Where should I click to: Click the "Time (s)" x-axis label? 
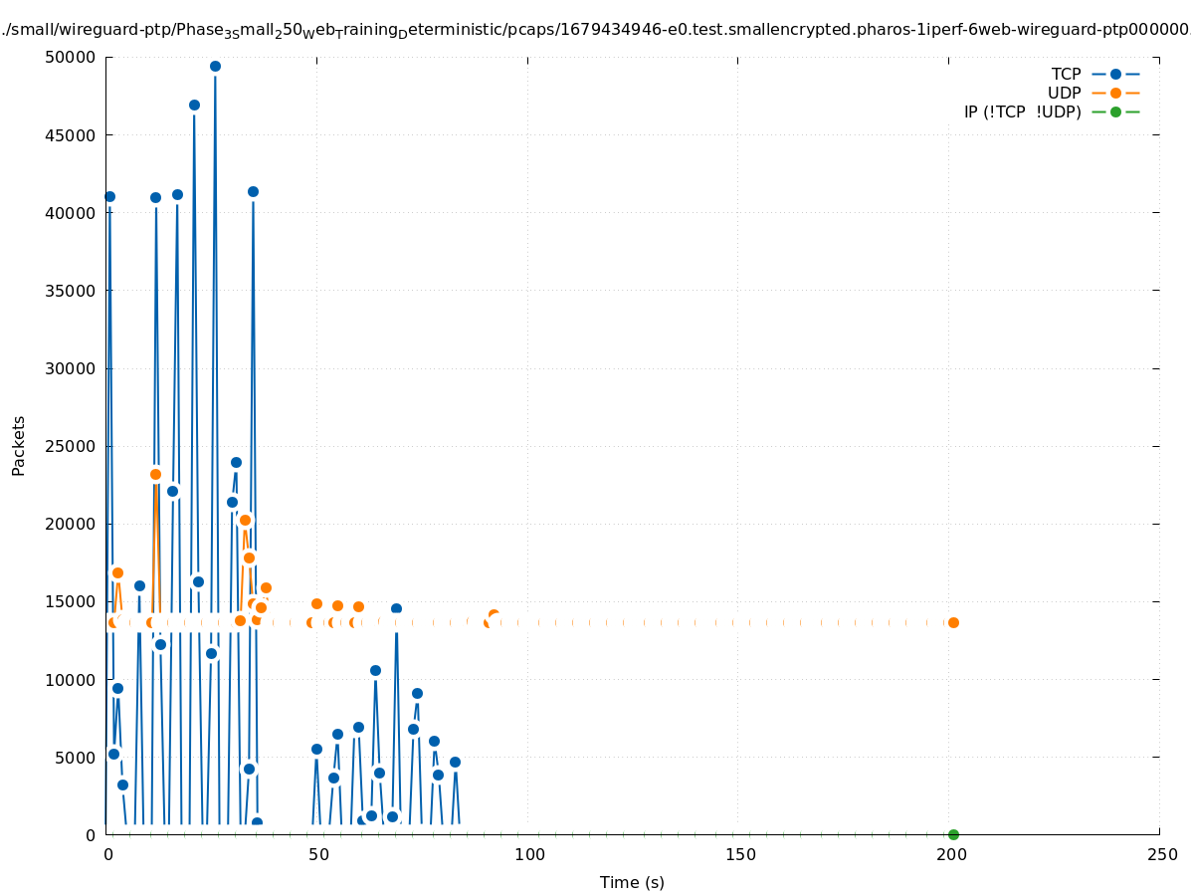click(632, 882)
